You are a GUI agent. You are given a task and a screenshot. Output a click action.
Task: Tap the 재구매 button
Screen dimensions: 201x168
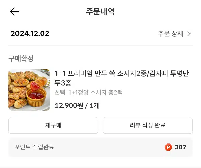pos(53,125)
